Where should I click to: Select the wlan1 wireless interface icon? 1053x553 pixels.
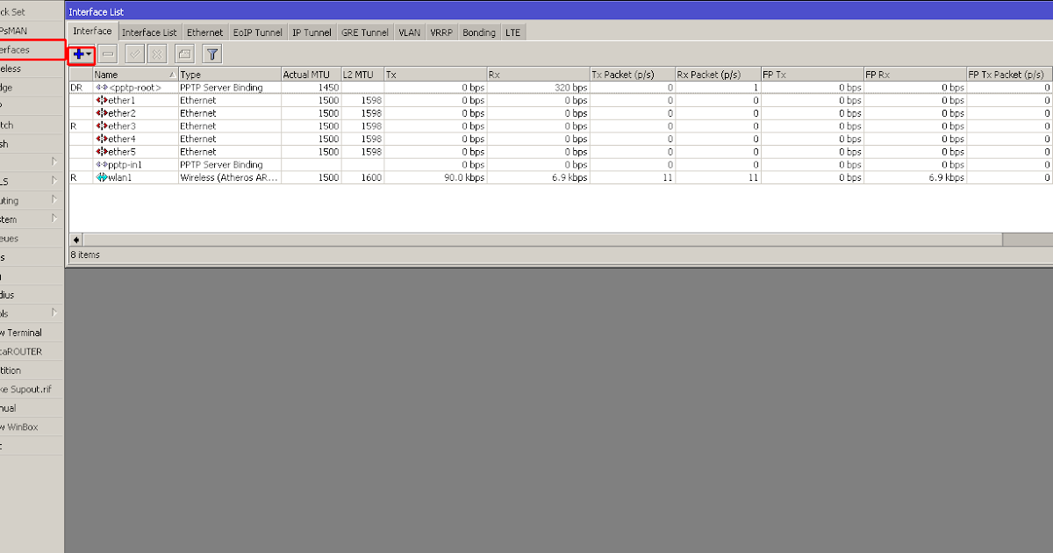103,176
